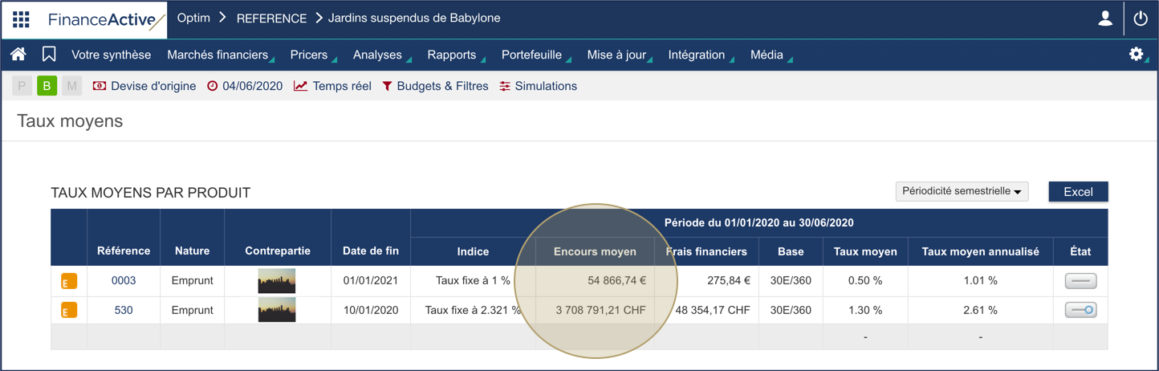Screen dimensions: 1159x371
Task: Select the 04/06/2020 date picker
Action: tap(245, 86)
